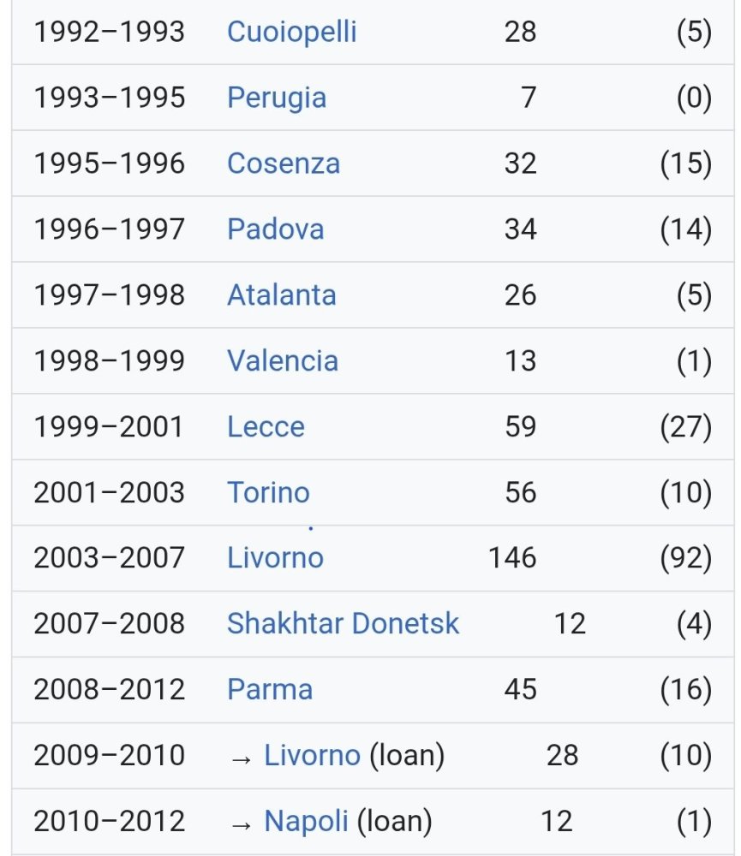Follow the Valencia link
Screen dimensions: 741x856
(x=283, y=361)
